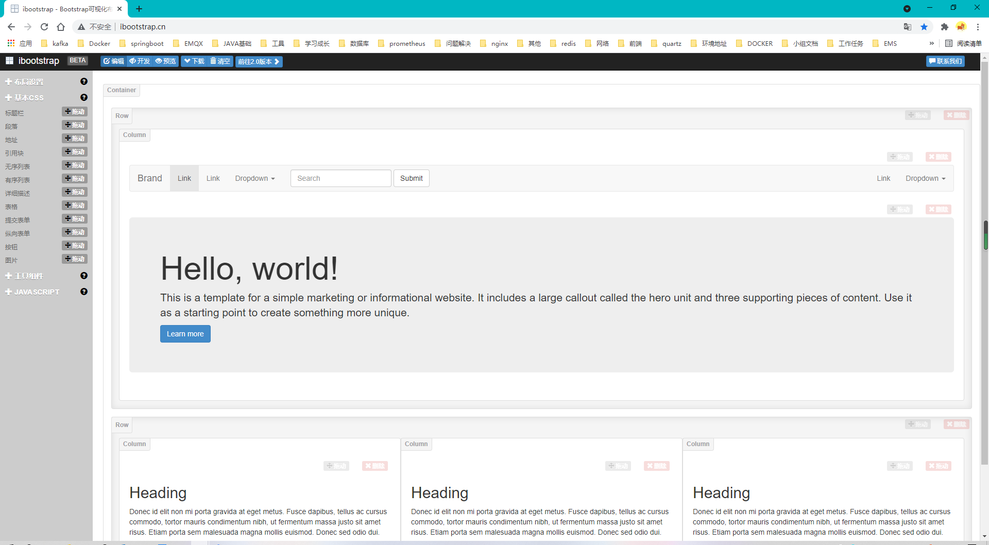Click the active Link next to Brand
Image resolution: width=989 pixels, height=545 pixels.
[x=184, y=178]
